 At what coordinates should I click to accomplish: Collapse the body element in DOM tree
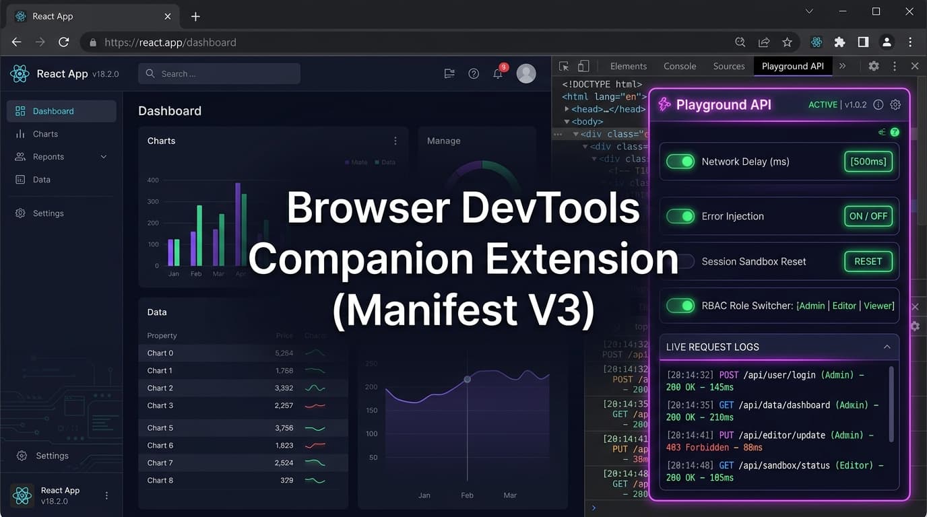567,122
